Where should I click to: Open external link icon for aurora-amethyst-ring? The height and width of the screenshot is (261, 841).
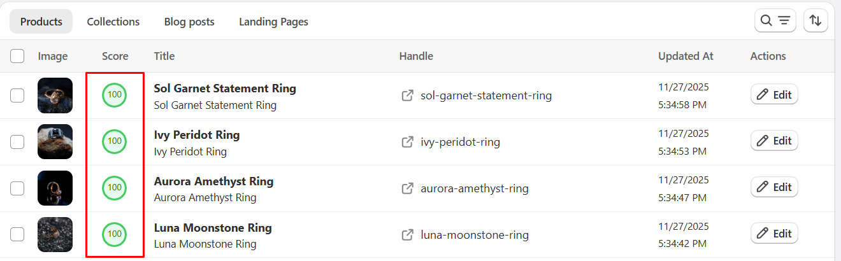click(407, 188)
